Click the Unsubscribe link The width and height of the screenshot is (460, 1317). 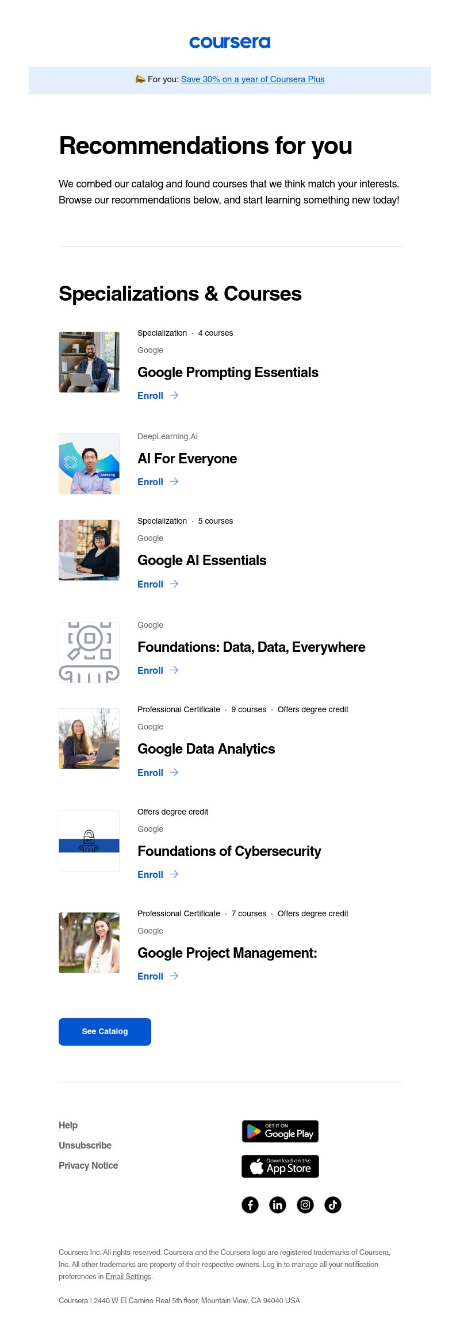[85, 1145]
